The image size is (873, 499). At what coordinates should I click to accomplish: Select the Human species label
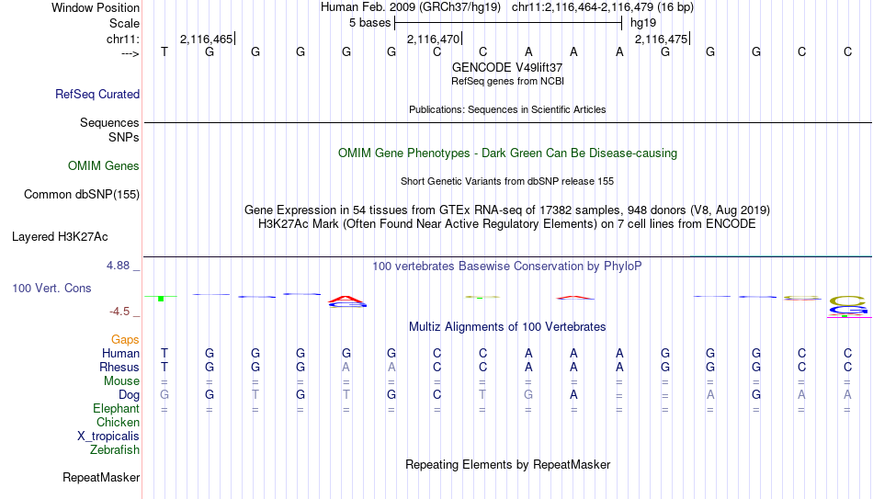(120, 353)
